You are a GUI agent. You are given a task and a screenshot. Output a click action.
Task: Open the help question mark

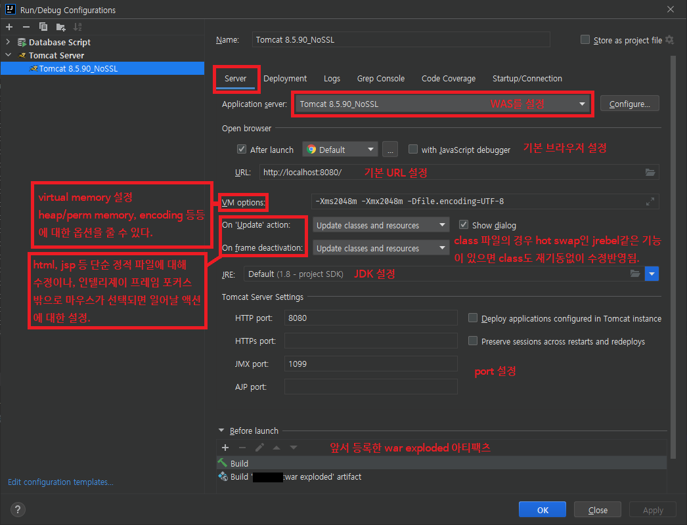tap(18, 510)
